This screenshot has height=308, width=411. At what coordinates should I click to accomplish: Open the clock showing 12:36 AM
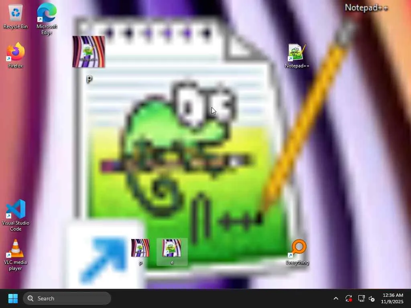(393, 298)
